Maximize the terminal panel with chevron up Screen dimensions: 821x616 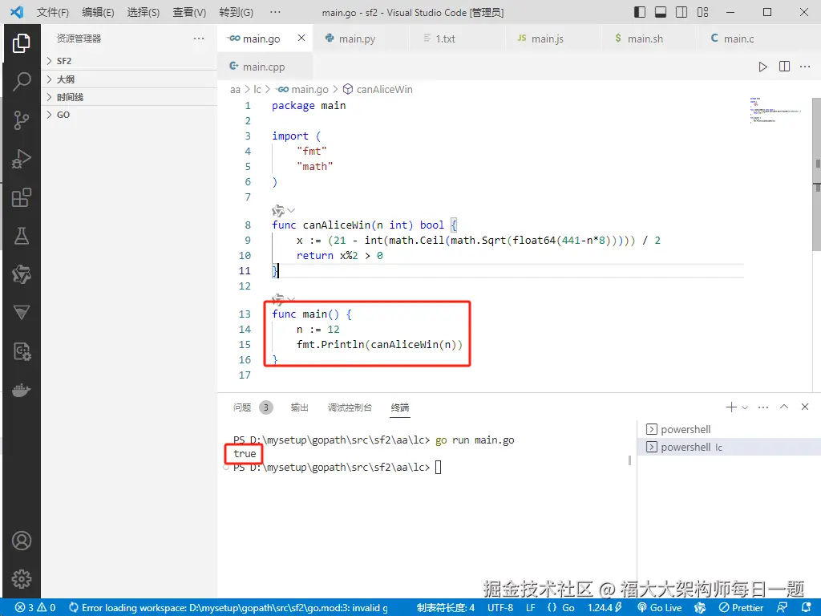click(784, 407)
